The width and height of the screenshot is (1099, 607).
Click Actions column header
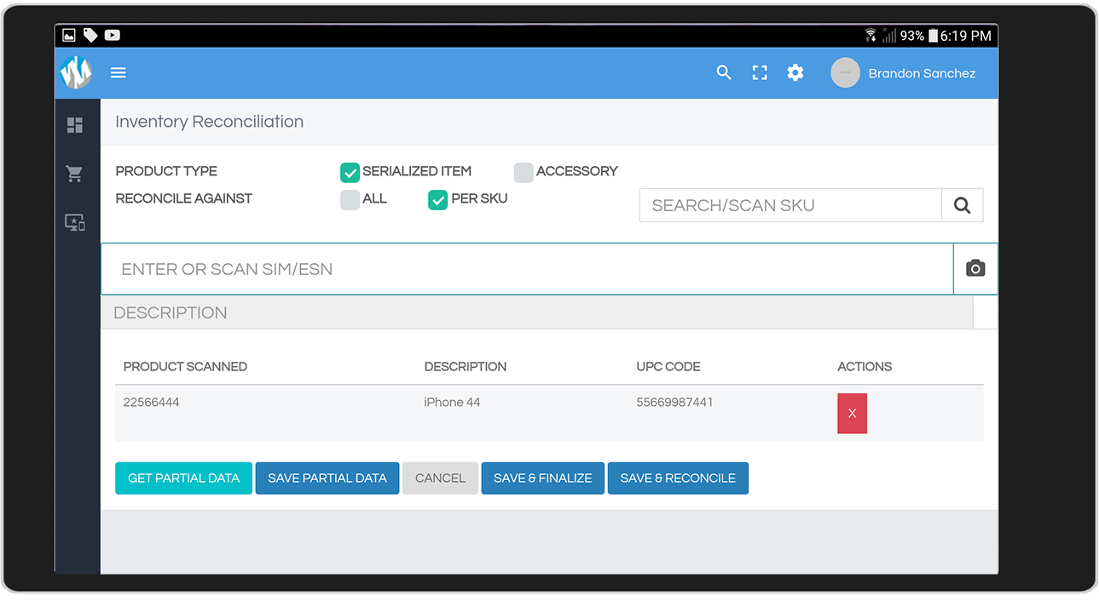[865, 367]
